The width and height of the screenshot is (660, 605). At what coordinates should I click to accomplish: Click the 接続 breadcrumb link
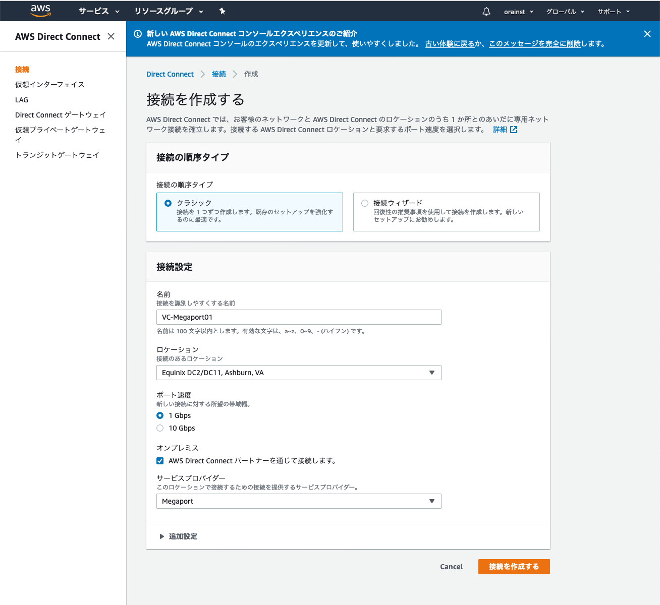(218, 74)
